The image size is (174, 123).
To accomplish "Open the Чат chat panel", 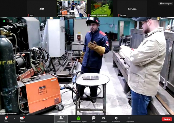I will 93,119.
